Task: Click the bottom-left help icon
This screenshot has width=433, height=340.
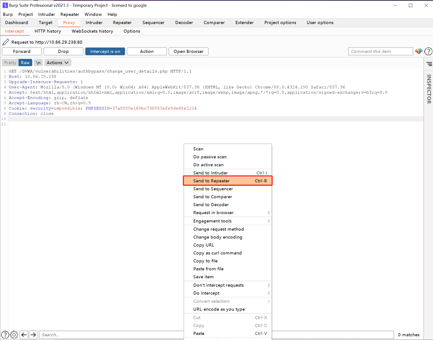Action: pos(5,335)
